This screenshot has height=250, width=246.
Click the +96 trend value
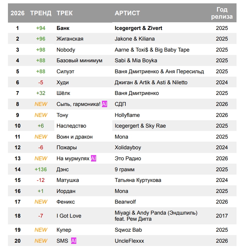pyautogui.click(x=41, y=39)
